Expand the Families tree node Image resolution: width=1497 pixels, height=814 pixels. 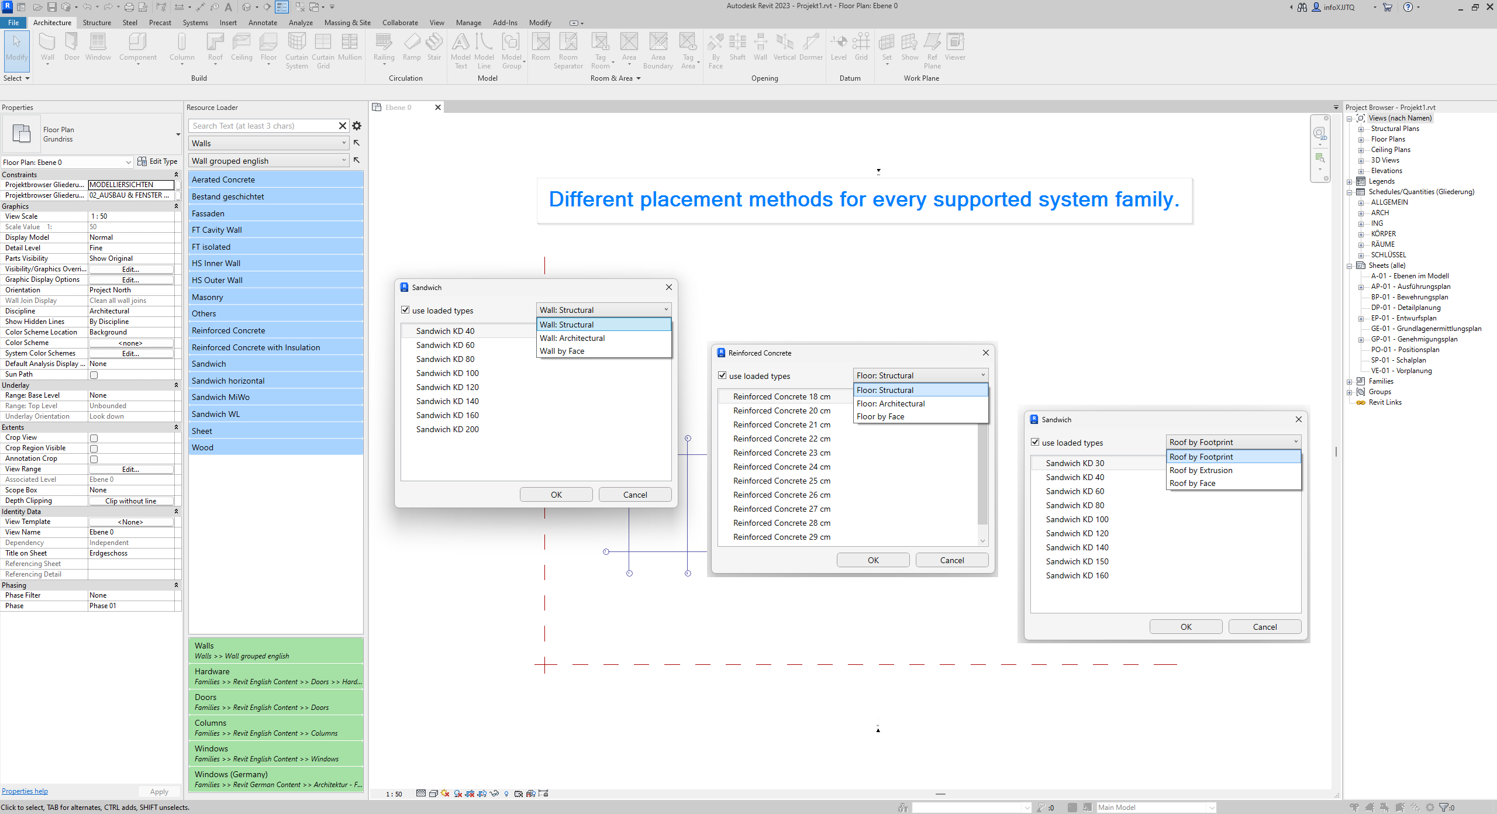coord(1350,381)
